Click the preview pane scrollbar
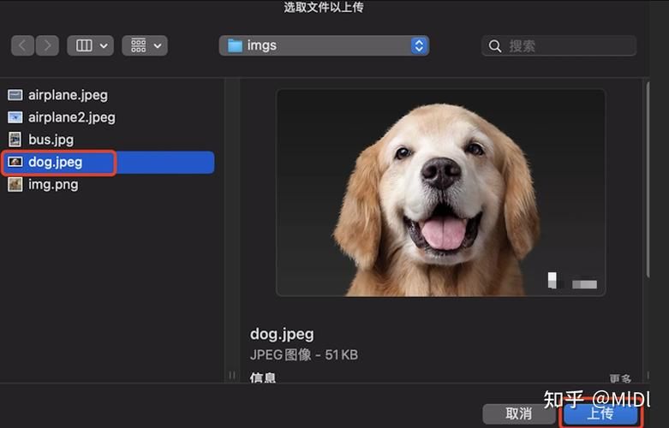 tap(648, 179)
